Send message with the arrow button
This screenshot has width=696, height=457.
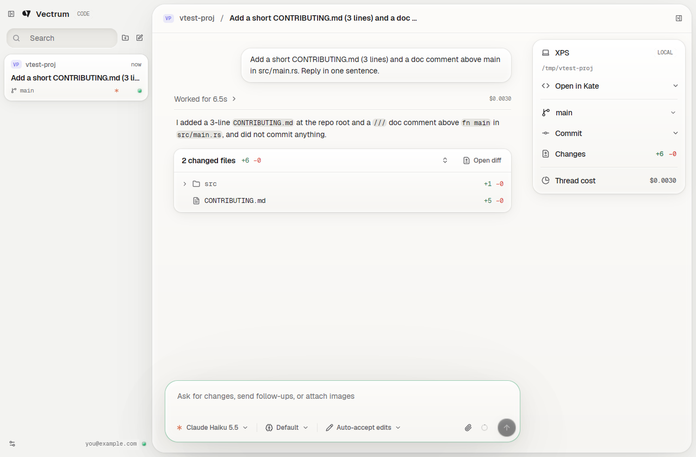(x=507, y=428)
